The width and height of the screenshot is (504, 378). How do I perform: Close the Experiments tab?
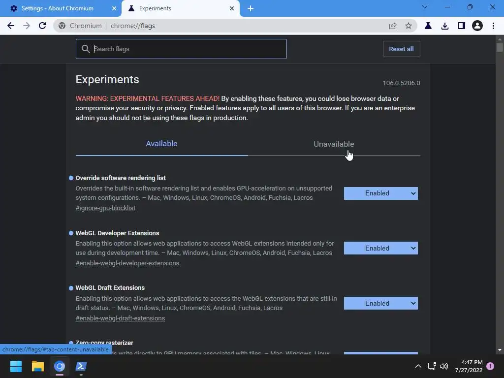pyautogui.click(x=232, y=8)
